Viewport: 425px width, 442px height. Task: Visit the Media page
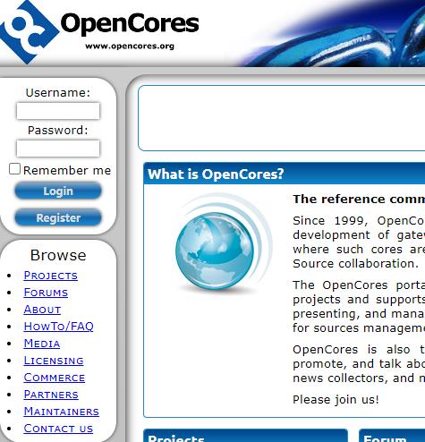pos(42,344)
